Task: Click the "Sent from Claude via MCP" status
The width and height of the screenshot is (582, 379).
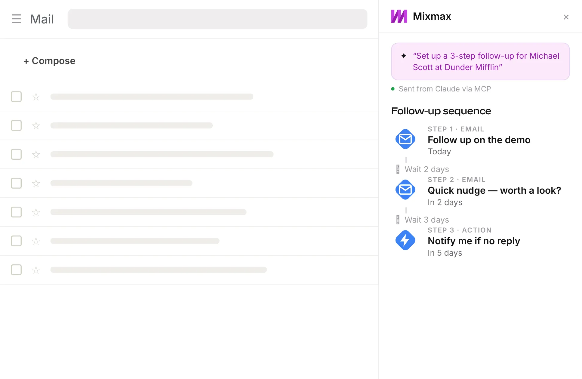Action: pos(445,89)
